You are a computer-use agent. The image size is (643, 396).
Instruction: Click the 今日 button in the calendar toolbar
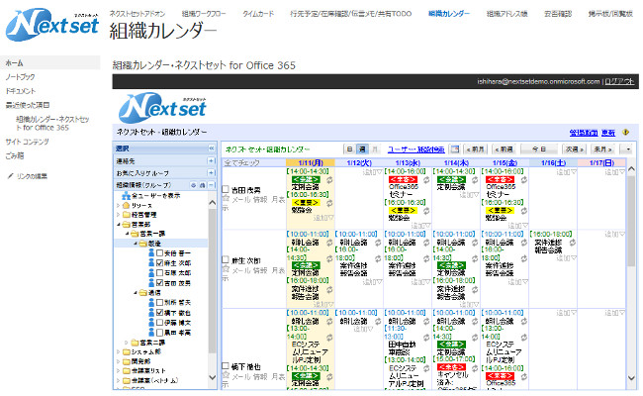click(x=539, y=148)
